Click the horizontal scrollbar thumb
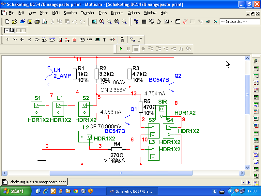 pyautogui.click(x=121, y=173)
